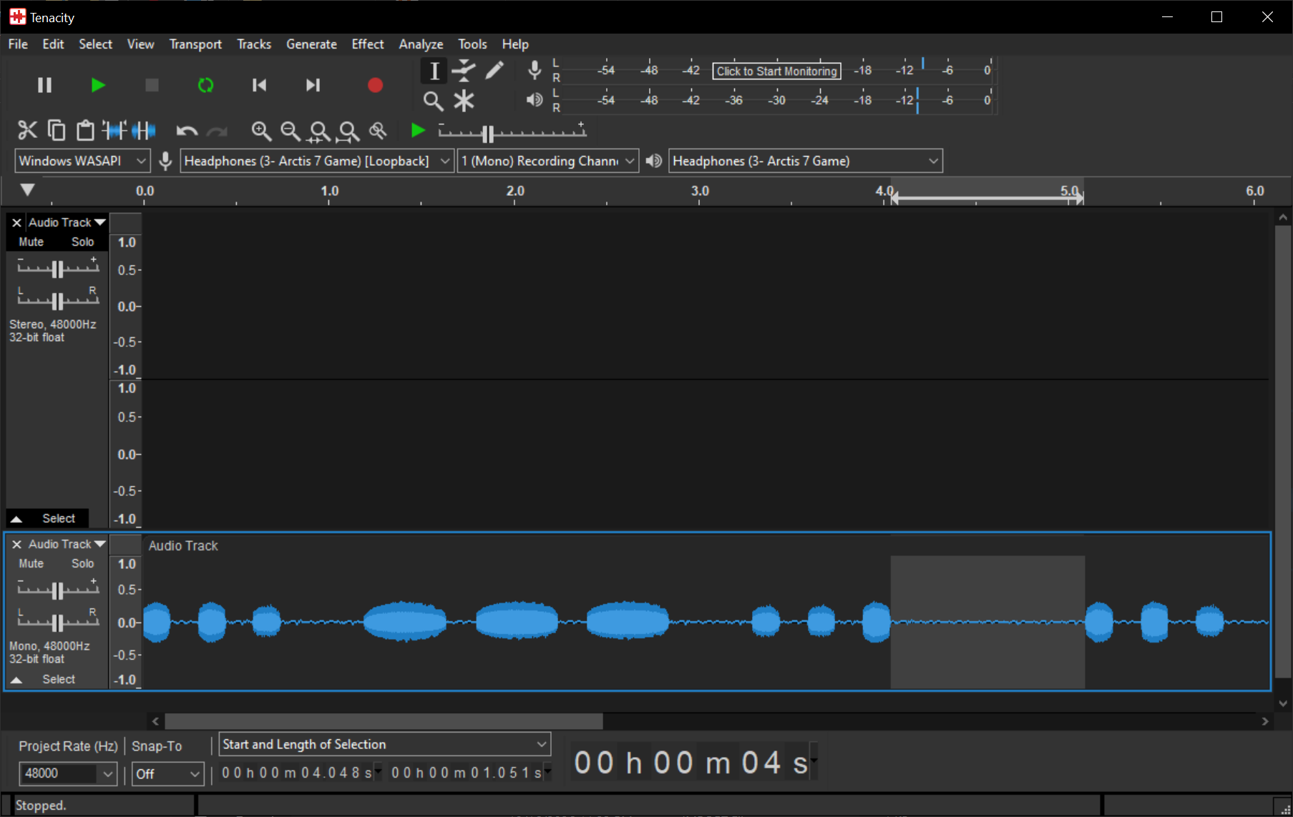
Task: Click the Copy icon in the edit toolbar
Action: pos(57,130)
